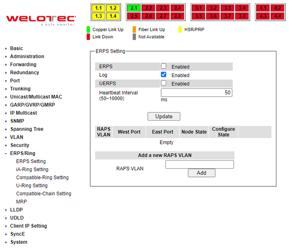The height and width of the screenshot is (249, 290).
Task: Click port 3.3 status indicator
Action: [227, 8]
